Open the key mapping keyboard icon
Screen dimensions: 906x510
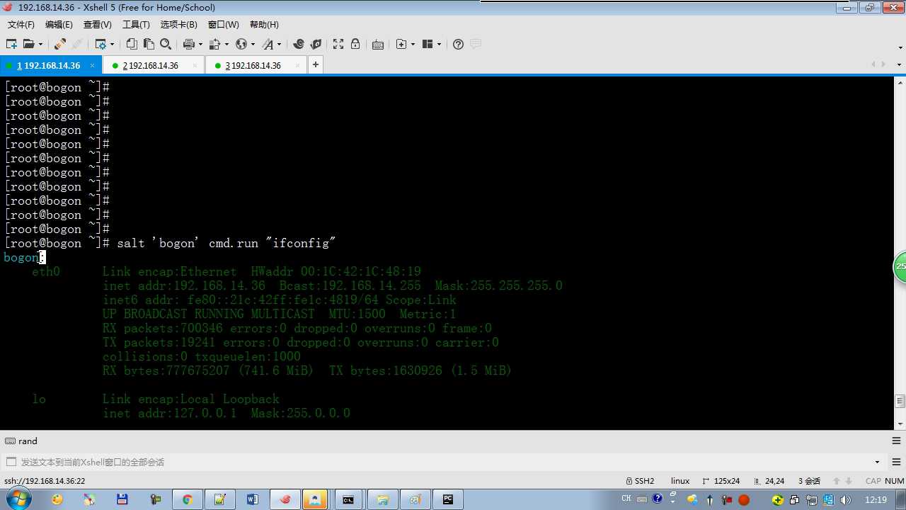[x=378, y=44]
